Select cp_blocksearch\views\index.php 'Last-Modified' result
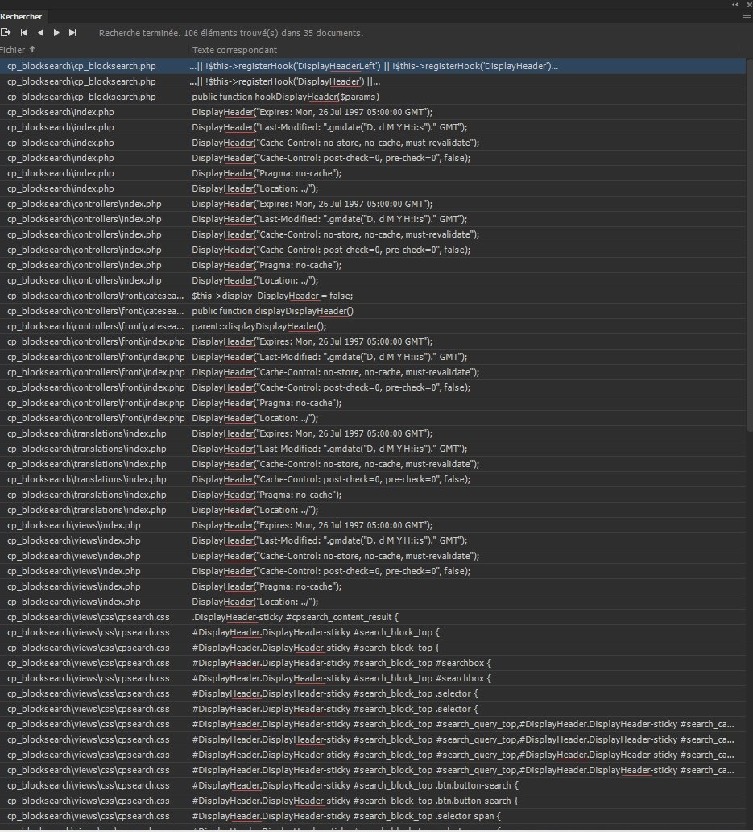This screenshot has height=832, width=753. coord(373,540)
